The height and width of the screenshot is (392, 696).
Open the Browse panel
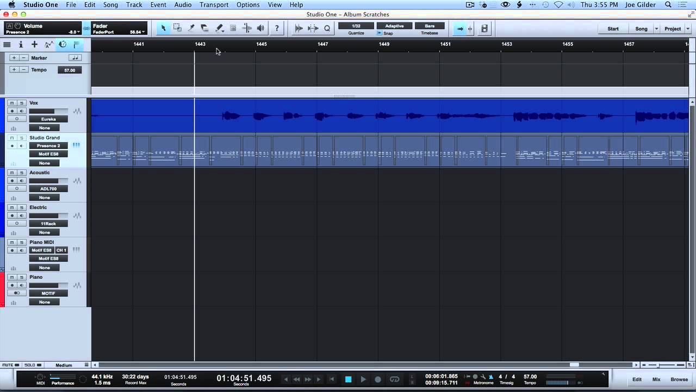tap(679, 379)
